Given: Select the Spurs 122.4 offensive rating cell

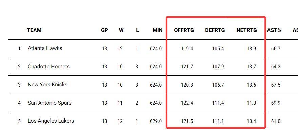Looking at the screenshot, I should coord(187,103).
